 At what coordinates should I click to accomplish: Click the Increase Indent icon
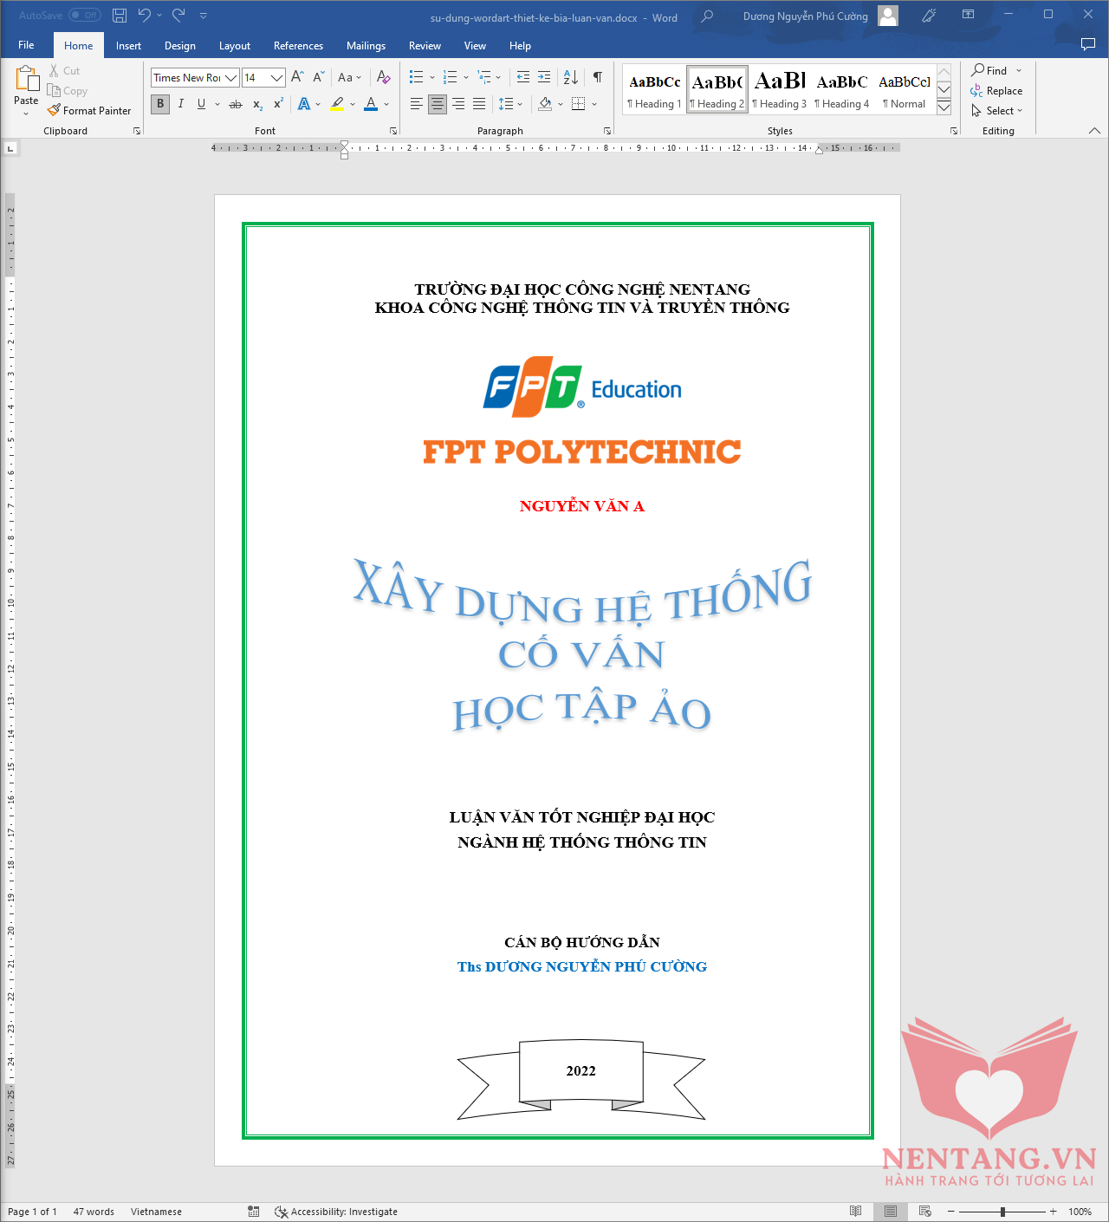click(x=544, y=77)
